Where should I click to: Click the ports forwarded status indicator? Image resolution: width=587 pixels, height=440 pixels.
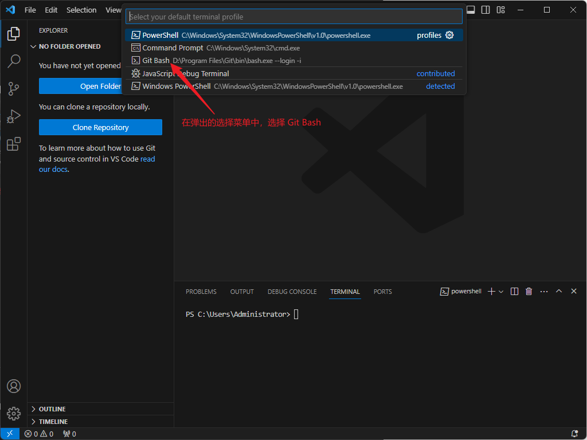(69, 434)
